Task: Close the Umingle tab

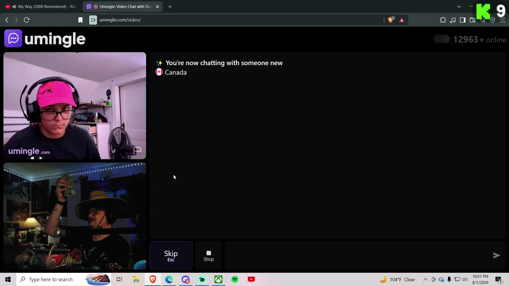Action: (x=157, y=6)
